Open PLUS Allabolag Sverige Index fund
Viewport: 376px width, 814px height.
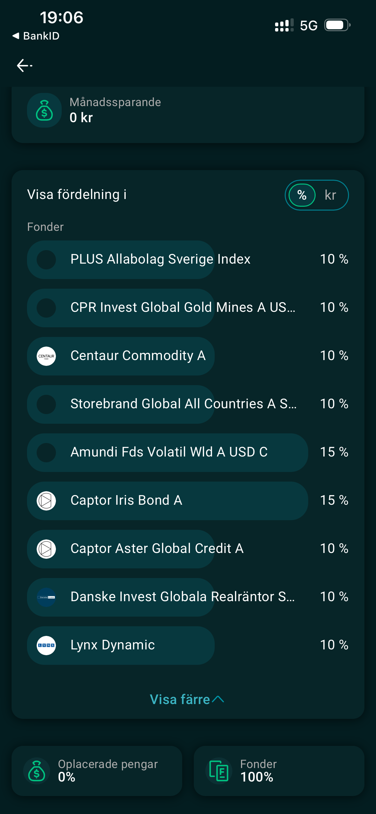pos(160,259)
